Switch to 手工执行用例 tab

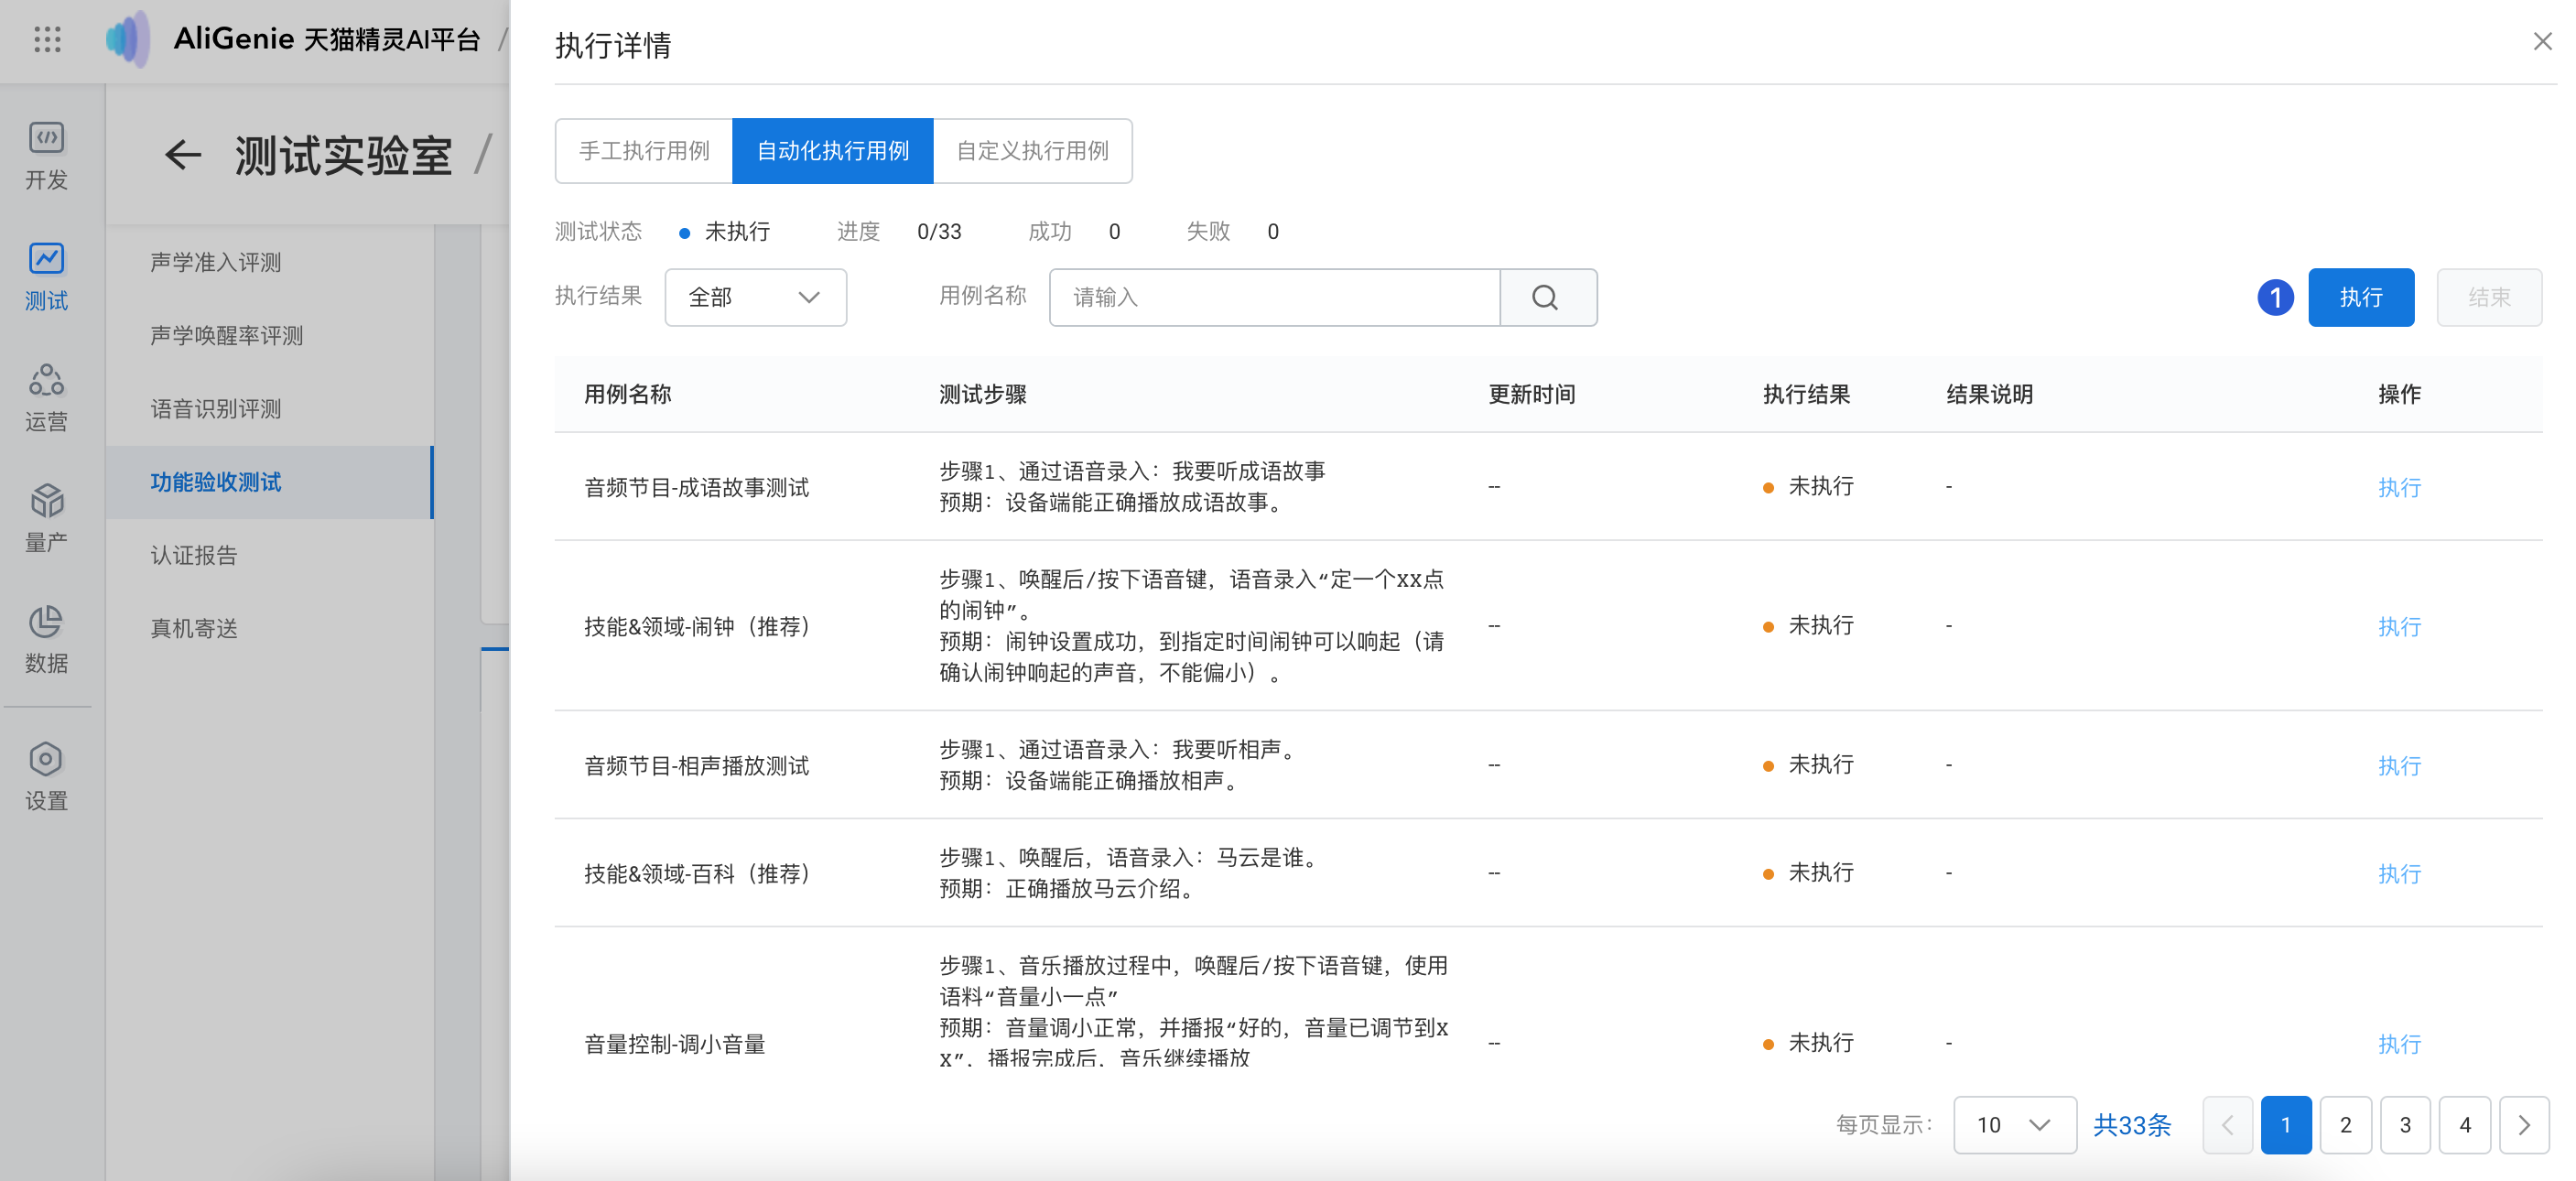point(644,151)
